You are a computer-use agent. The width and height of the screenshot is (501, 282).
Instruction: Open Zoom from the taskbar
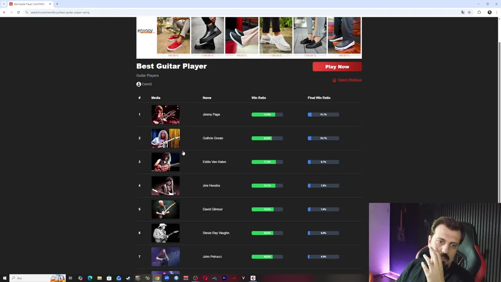166,278
